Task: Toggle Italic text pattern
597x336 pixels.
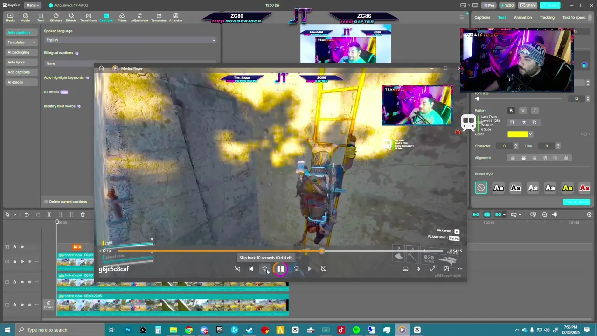Action: coord(535,111)
